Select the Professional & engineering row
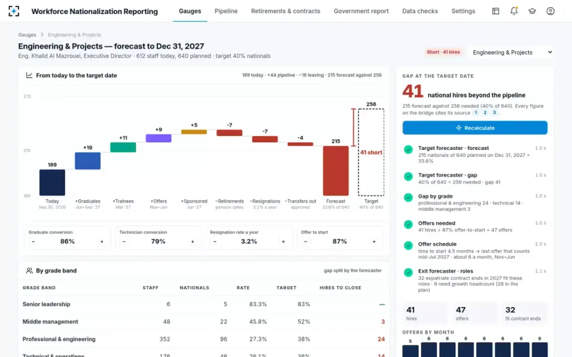This screenshot has height=357, width=572. pyautogui.click(x=204, y=339)
